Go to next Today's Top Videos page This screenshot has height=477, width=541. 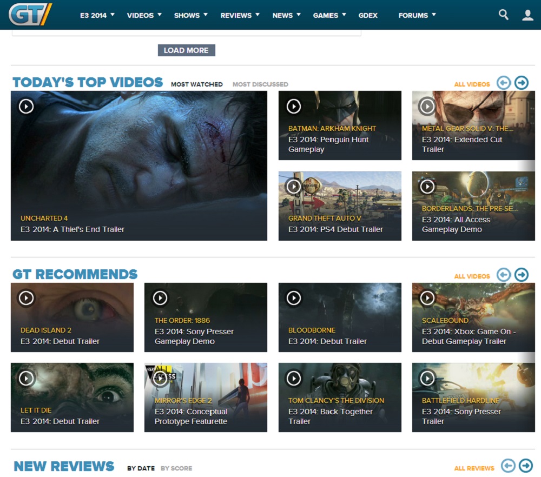[522, 83]
